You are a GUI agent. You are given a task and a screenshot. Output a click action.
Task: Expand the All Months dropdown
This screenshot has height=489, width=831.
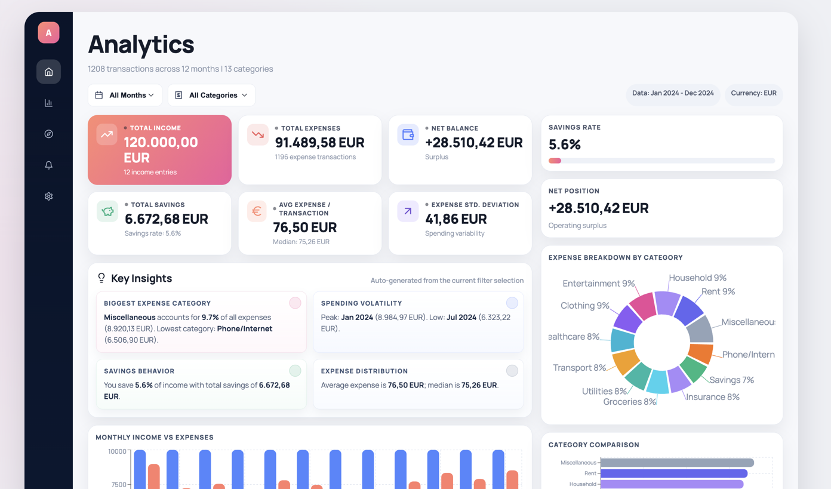pos(125,95)
